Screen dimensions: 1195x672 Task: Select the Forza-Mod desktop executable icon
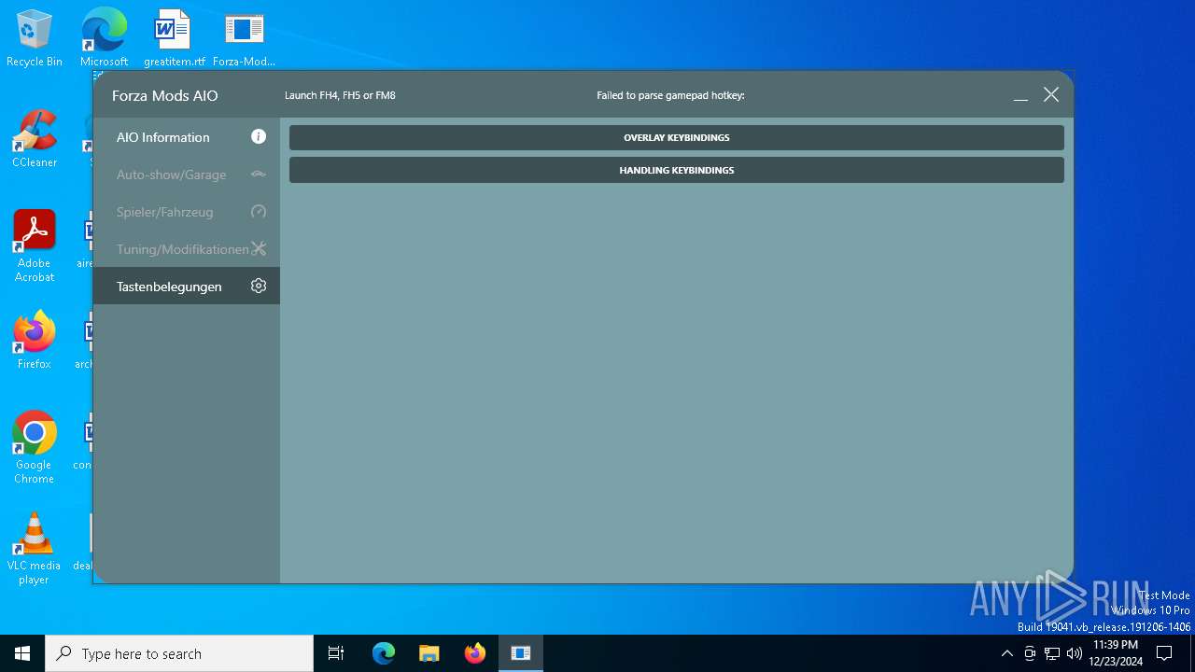pyautogui.click(x=244, y=38)
